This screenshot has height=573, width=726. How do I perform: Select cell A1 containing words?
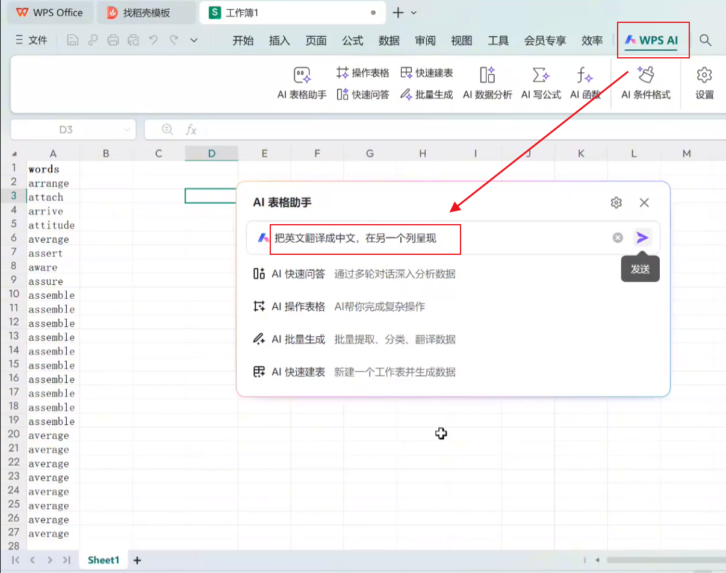coord(53,169)
